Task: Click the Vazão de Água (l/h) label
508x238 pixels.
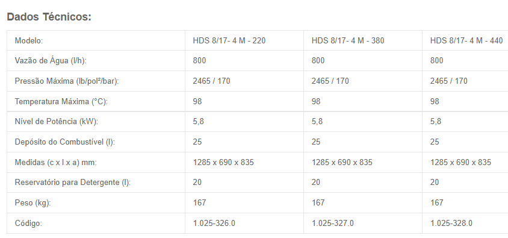Action: [51, 61]
